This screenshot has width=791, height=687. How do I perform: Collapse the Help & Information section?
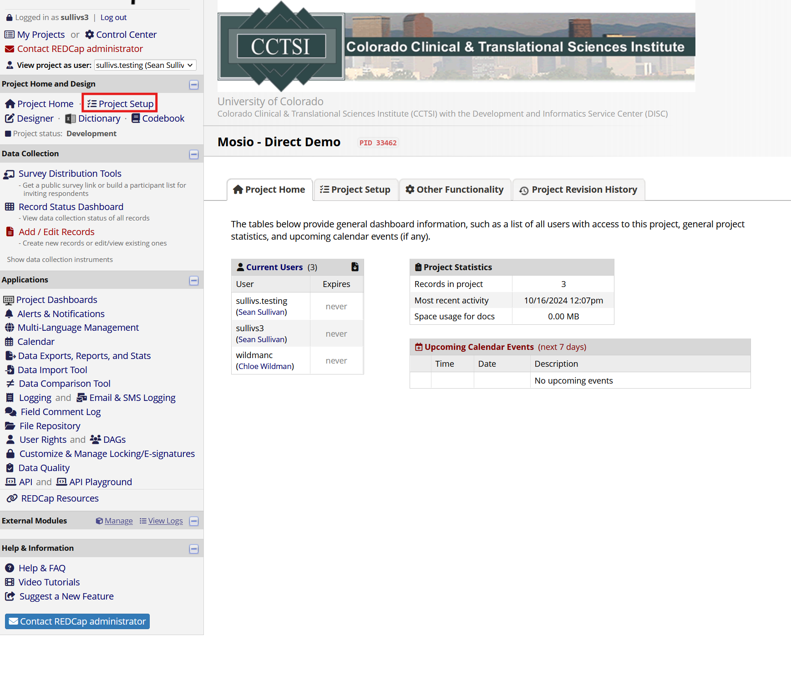(x=194, y=549)
